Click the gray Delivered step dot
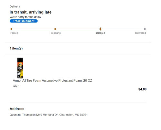The height and width of the screenshot is (130, 161). click(145, 29)
